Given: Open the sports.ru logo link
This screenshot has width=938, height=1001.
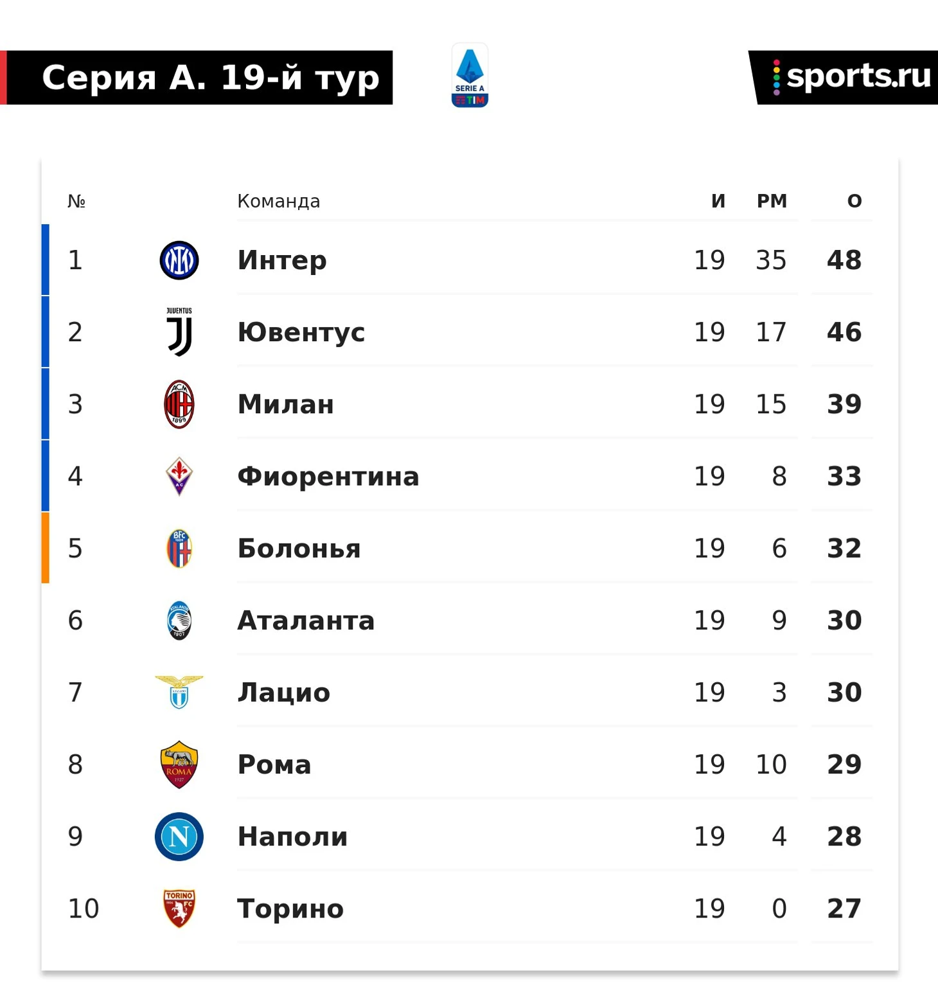Looking at the screenshot, I should (x=843, y=77).
